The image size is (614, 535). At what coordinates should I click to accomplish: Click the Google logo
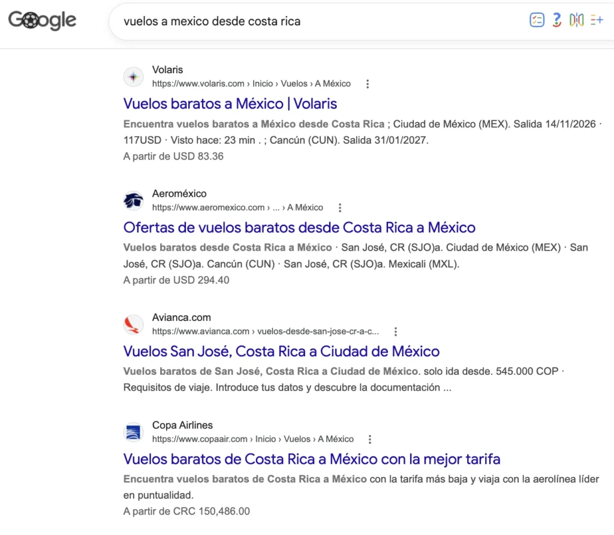[x=43, y=20]
